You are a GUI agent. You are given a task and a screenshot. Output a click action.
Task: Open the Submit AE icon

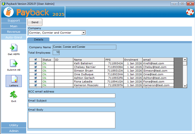click(14, 64)
